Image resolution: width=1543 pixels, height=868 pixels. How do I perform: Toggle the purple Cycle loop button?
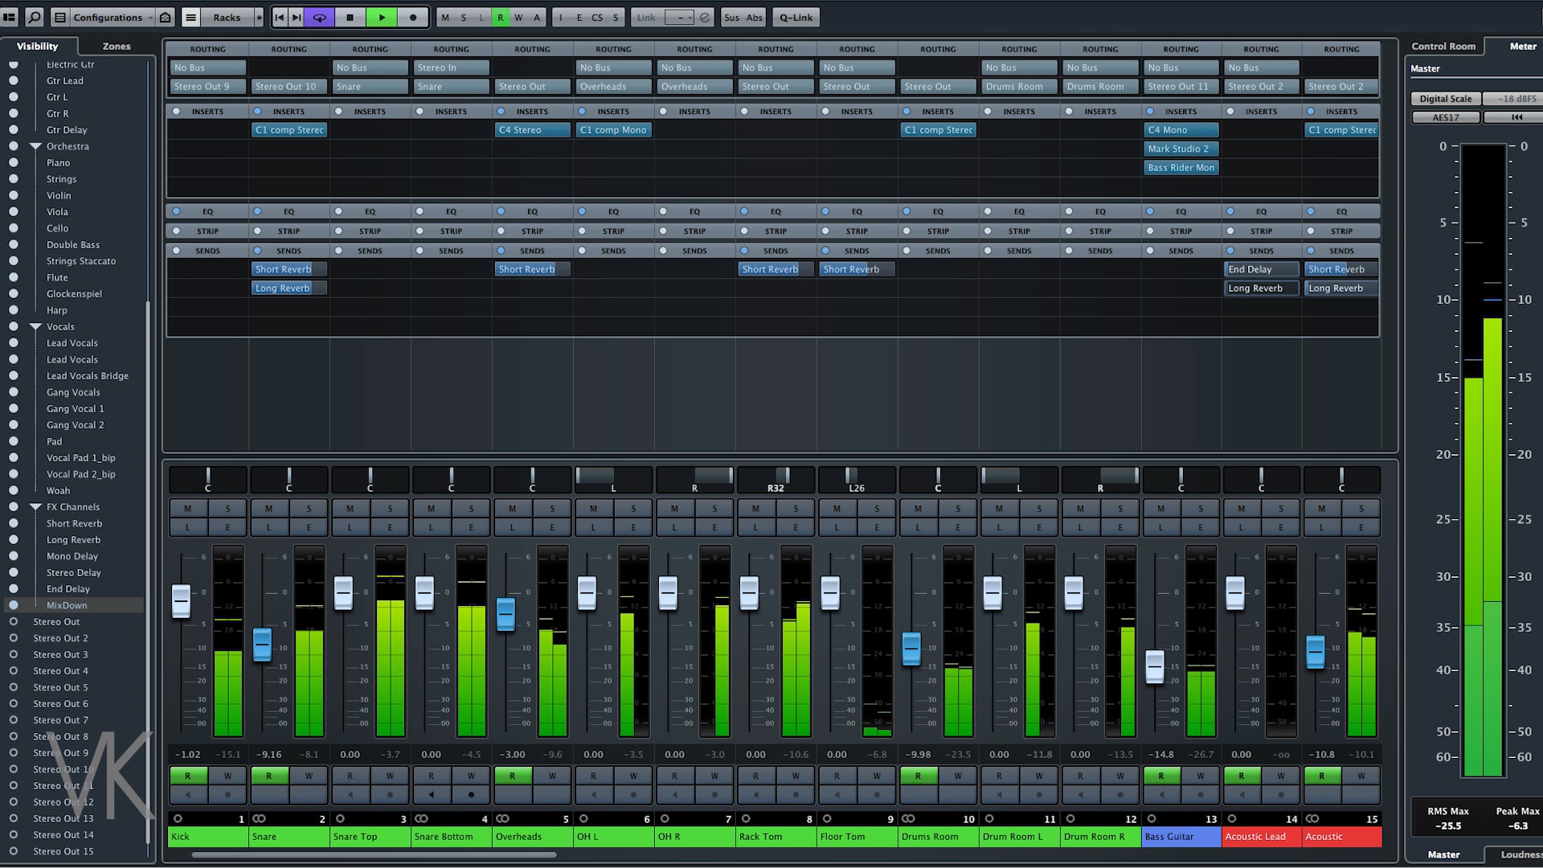[x=319, y=17]
